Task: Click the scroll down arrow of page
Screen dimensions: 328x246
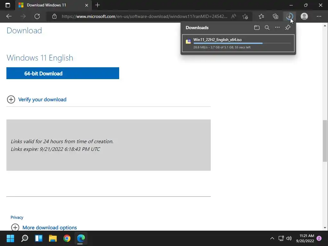Action: pos(325,228)
